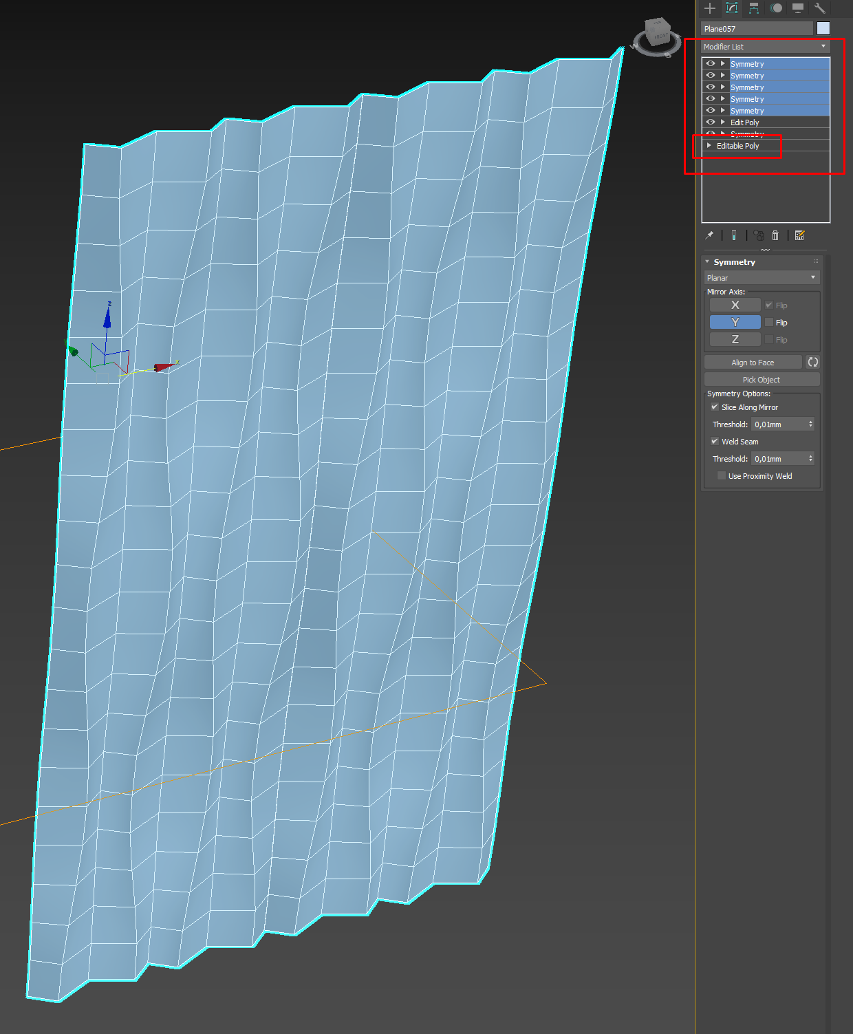Open Configure Modifier Sets icon
The width and height of the screenshot is (853, 1034).
(x=799, y=235)
